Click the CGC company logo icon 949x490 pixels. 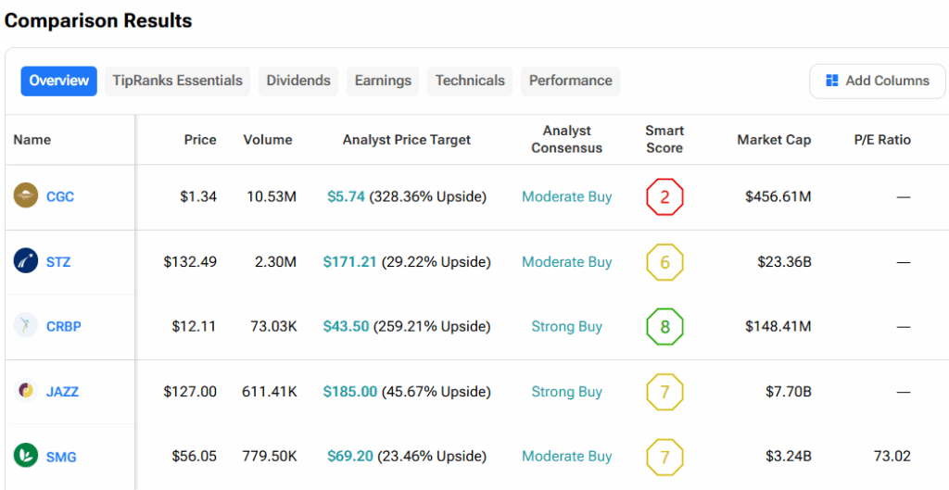click(x=26, y=196)
